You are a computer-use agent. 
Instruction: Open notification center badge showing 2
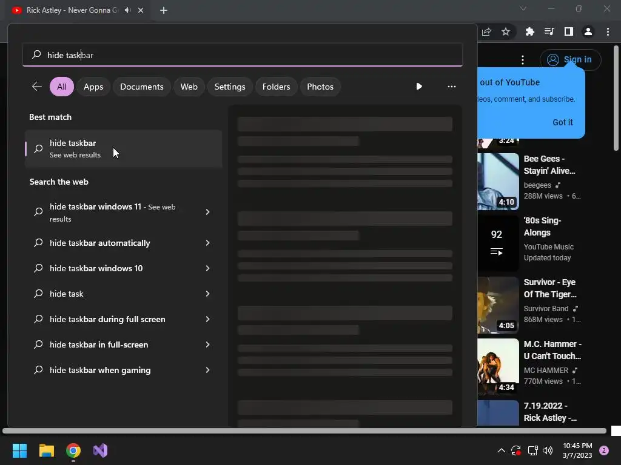(x=604, y=450)
